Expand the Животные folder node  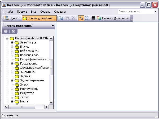pos(12,72)
